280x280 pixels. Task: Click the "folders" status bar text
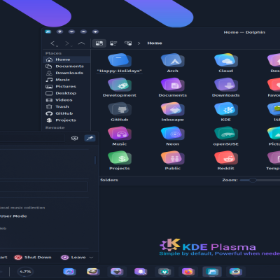[109, 180]
